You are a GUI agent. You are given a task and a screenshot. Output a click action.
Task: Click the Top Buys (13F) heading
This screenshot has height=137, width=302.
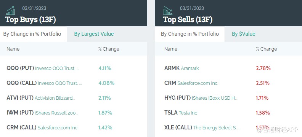tap(31, 20)
